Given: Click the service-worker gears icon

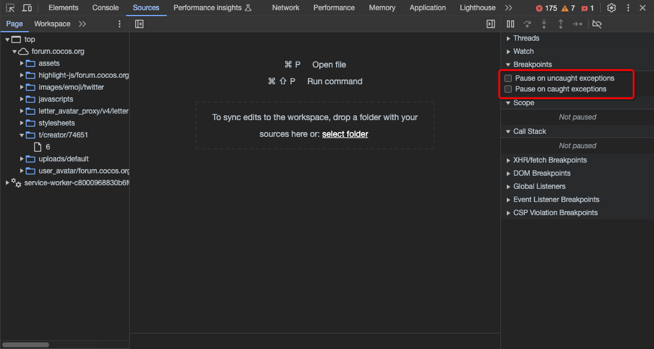Looking at the screenshot, I should point(16,183).
